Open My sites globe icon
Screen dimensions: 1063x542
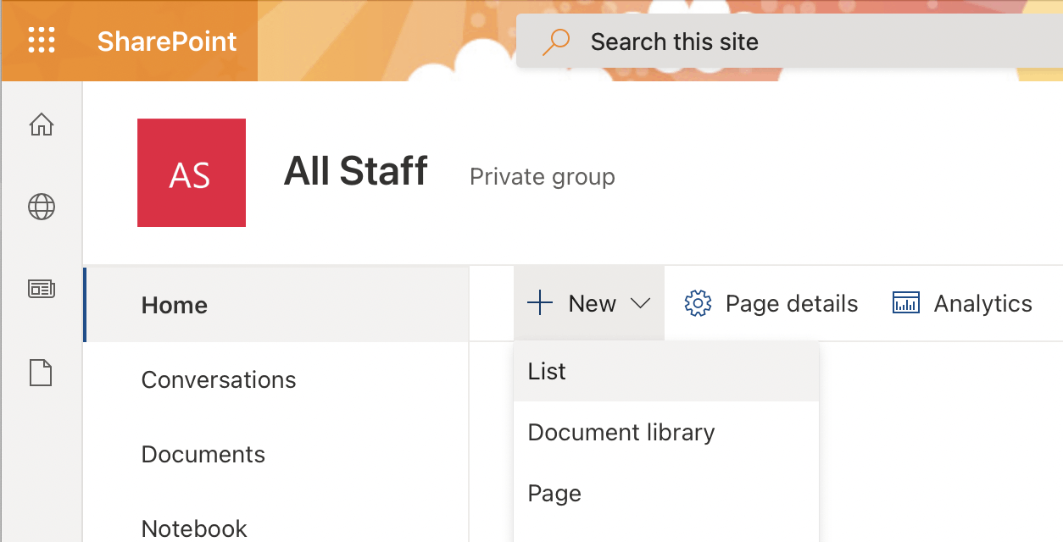point(42,207)
